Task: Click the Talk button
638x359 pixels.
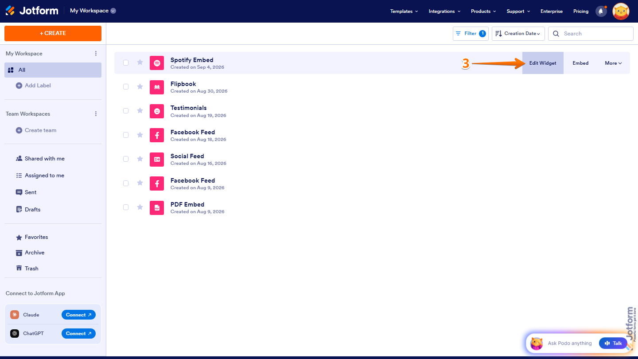Action: (613, 343)
